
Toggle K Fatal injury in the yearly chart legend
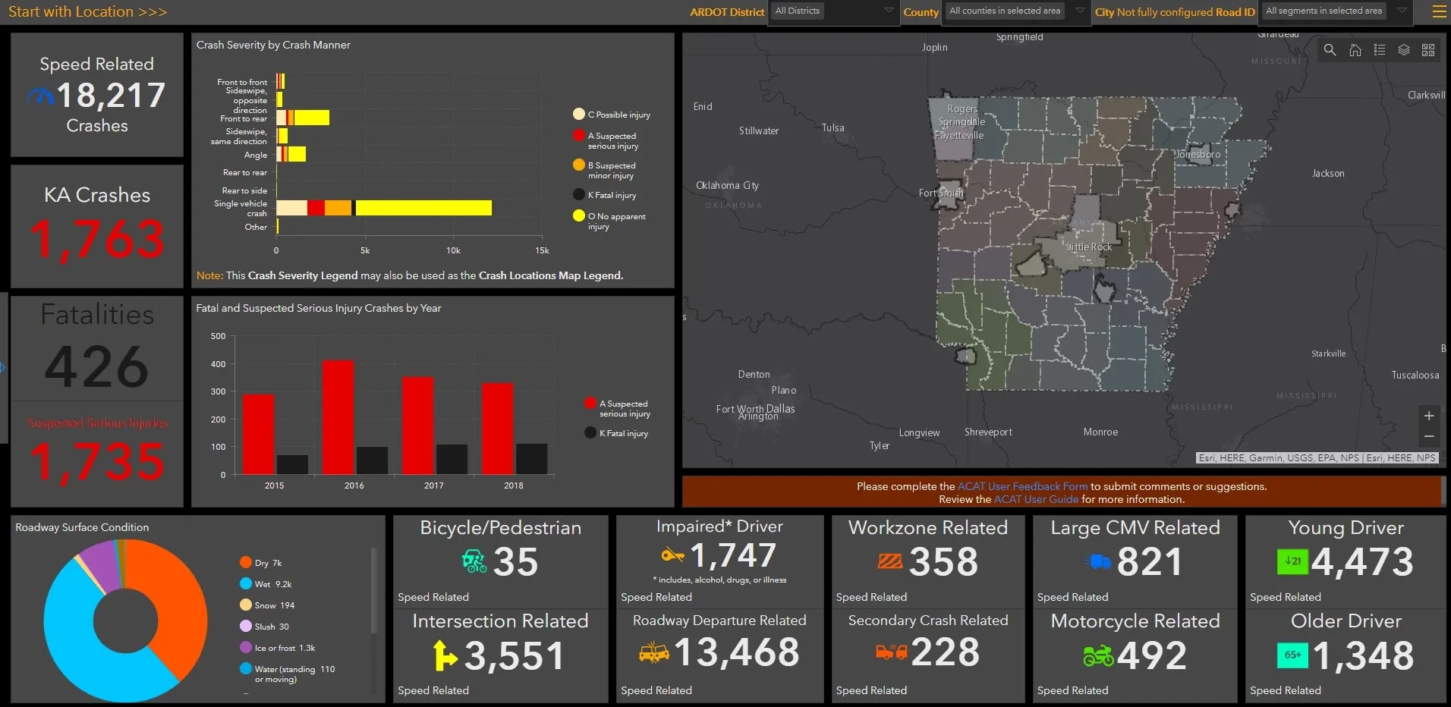tap(616, 432)
